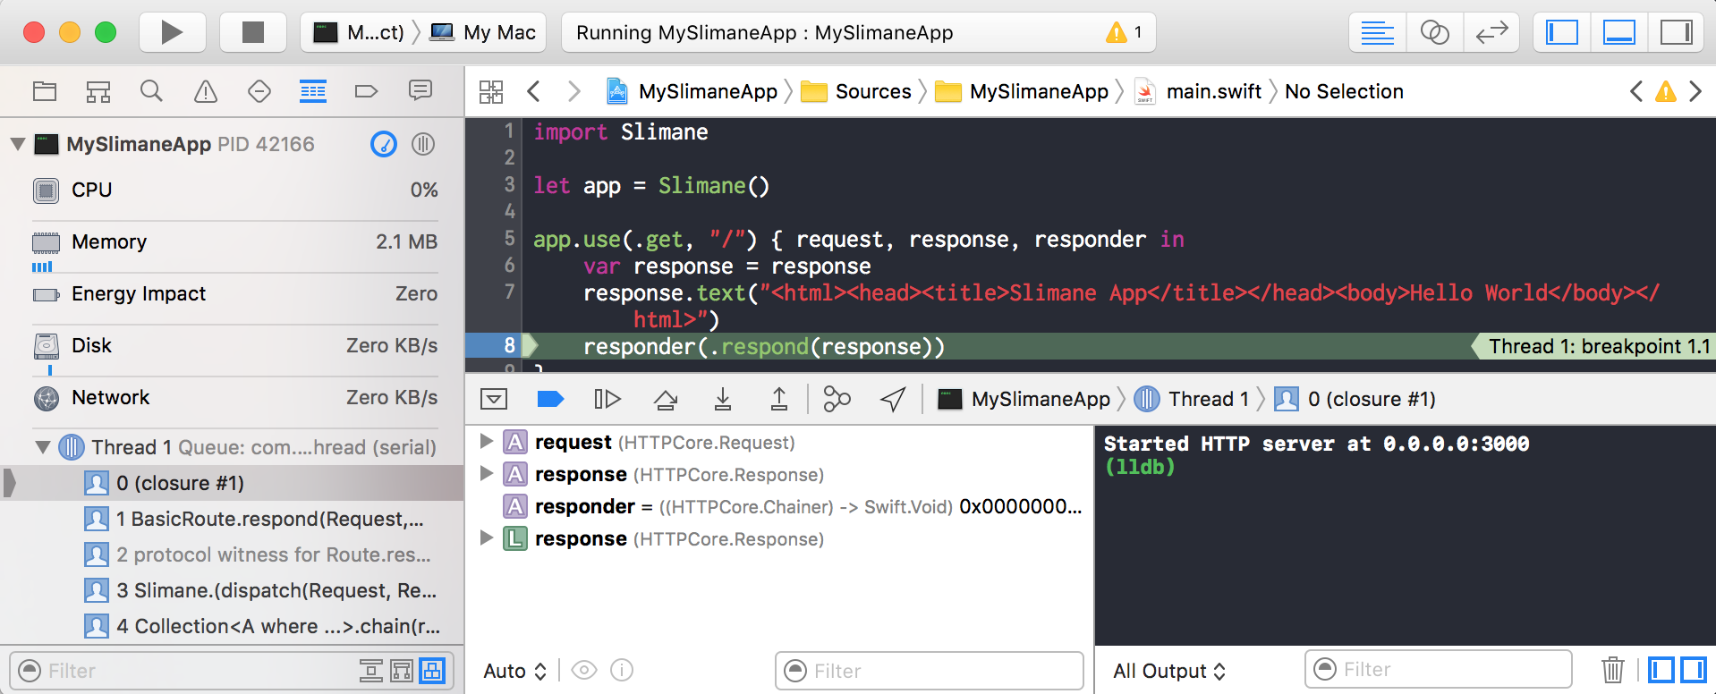Jump to previous issue arrow

[x=1636, y=91]
